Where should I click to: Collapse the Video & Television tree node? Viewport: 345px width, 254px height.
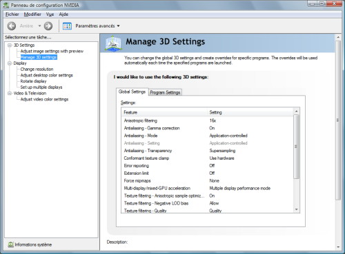click(x=10, y=94)
